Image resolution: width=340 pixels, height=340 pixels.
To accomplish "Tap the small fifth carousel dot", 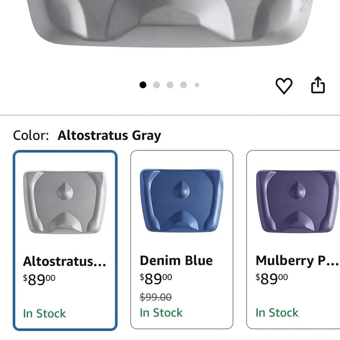I will tap(197, 85).
